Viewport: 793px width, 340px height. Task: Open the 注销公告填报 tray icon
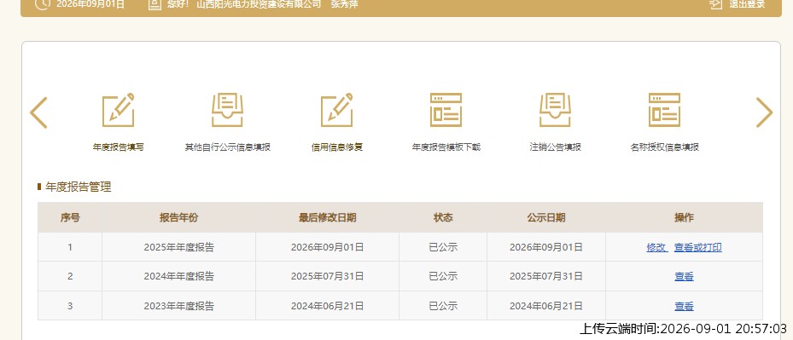pyautogui.click(x=555, y=110)
